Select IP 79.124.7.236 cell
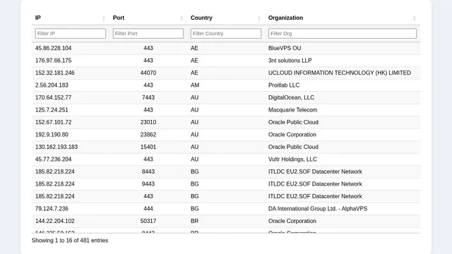452x254 pixels. pyautogui.click(x=52, y=209)
